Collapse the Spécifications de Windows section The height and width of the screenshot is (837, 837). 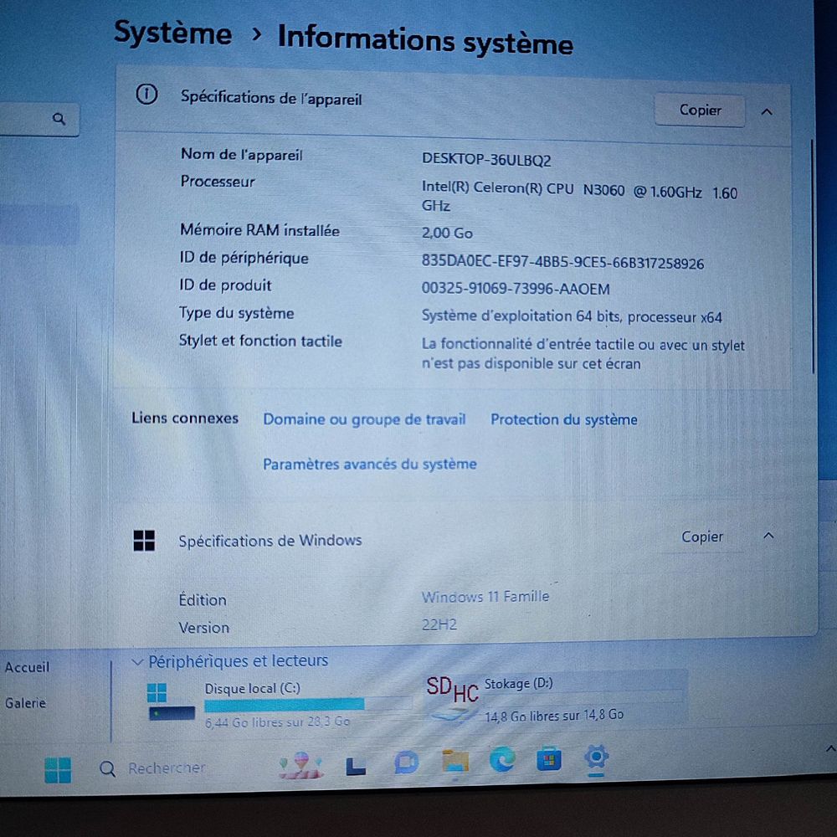pos(768,537)
